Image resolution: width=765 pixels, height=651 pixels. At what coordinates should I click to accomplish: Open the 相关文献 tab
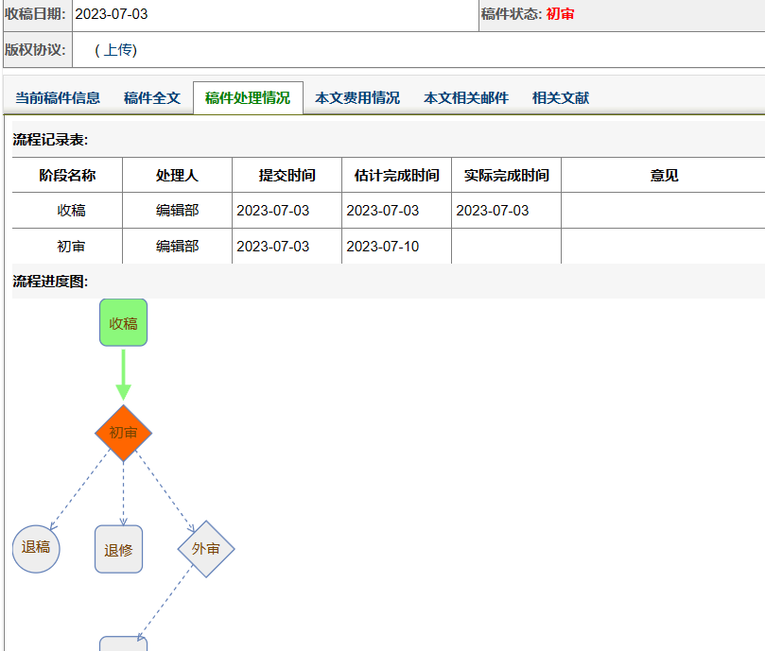(561, 98)
